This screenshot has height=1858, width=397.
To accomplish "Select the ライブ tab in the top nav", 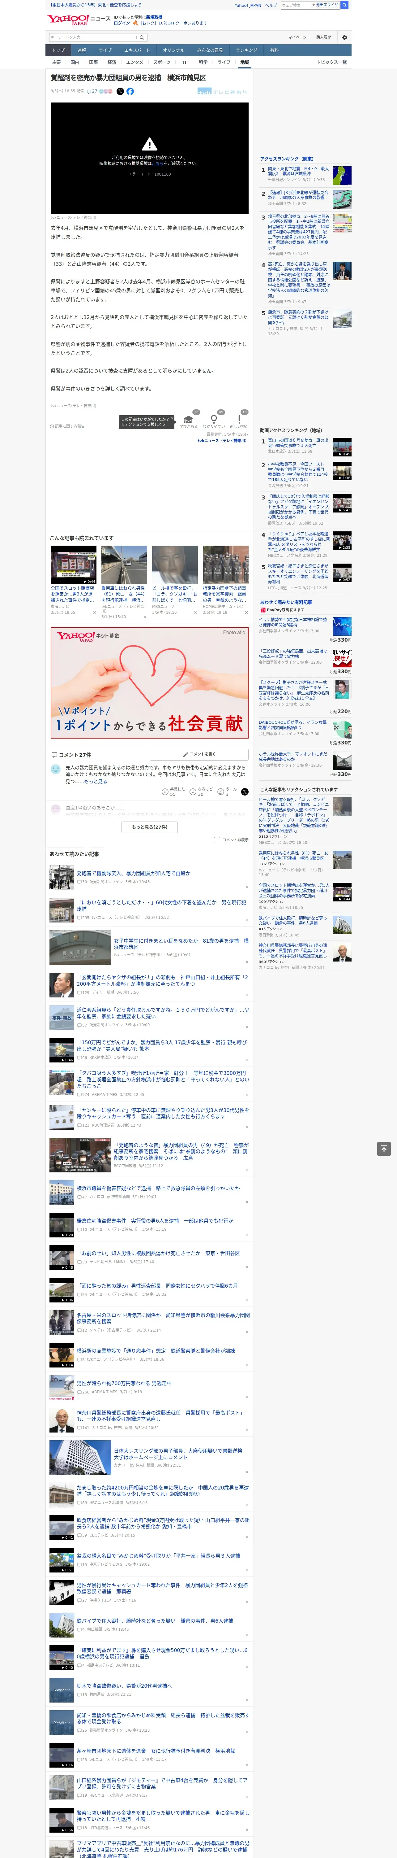I will point(105,50).
